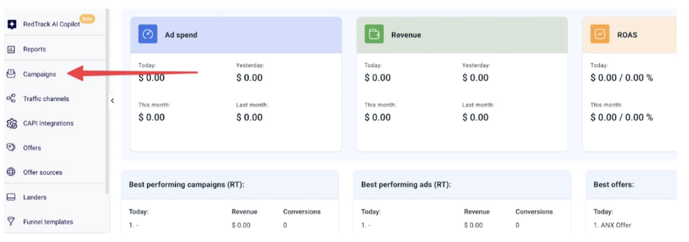Click the Best performing campaigns (RT) header
Image resolution: width=689 pixels, height=242 pixels.
(186, 185)
